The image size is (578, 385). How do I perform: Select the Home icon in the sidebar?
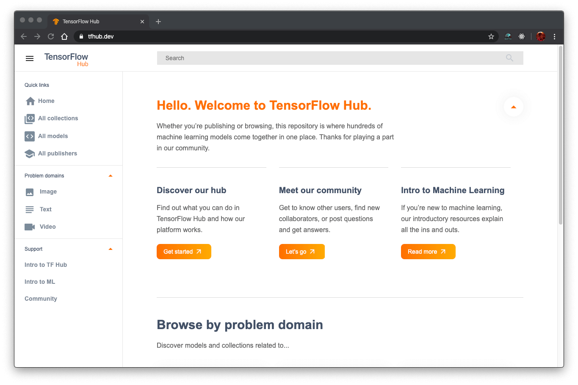point(29,101)
